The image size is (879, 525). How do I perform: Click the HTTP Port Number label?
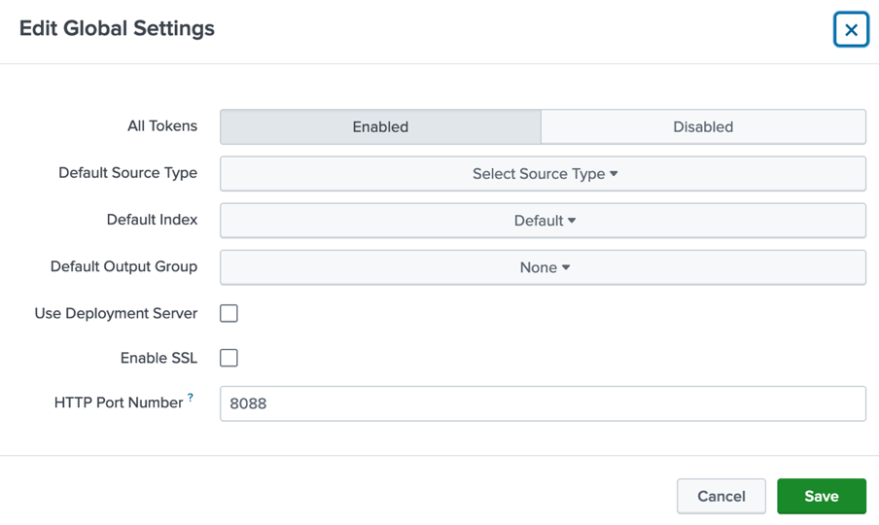click(119, 402)
